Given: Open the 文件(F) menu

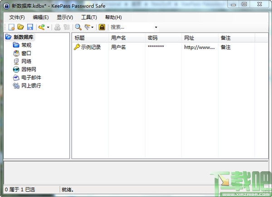Looking at the screenshot, I should point(17,17).
